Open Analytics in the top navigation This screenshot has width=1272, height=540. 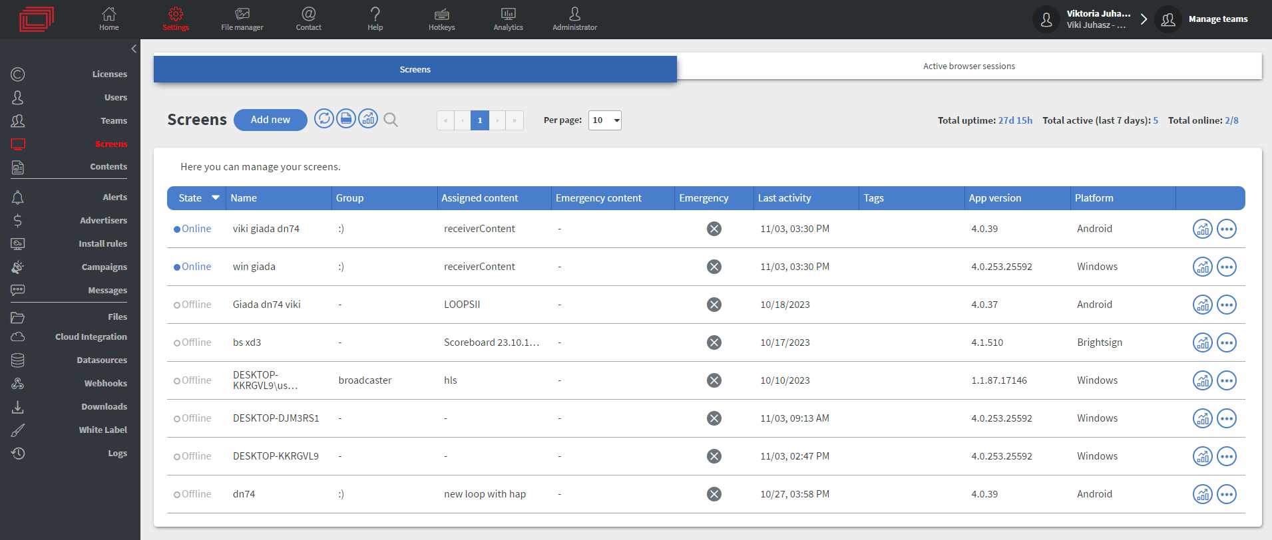[x=509, y=19]
